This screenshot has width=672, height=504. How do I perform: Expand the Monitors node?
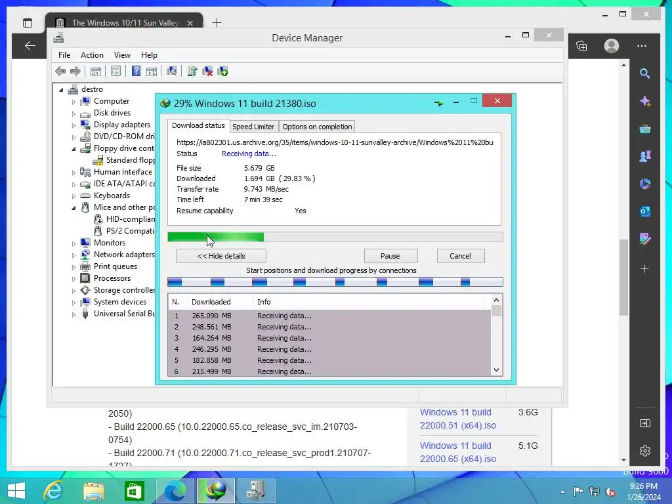pos(73,243)
